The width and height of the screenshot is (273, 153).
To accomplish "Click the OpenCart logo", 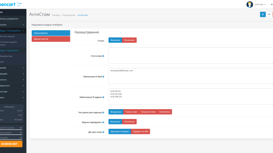I will click(x=11, y=4).
